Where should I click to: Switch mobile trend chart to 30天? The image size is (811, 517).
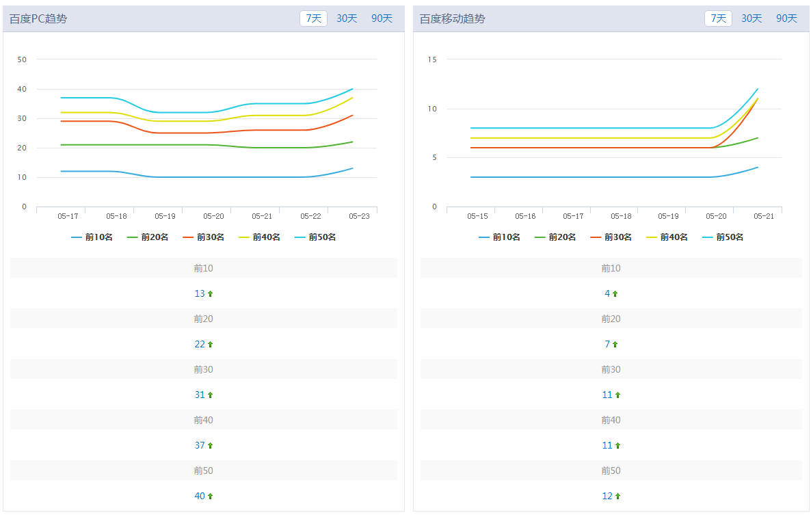click(x=752, y=18)
